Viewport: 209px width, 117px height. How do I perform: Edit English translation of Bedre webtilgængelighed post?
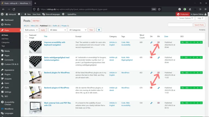coord(158,58)
